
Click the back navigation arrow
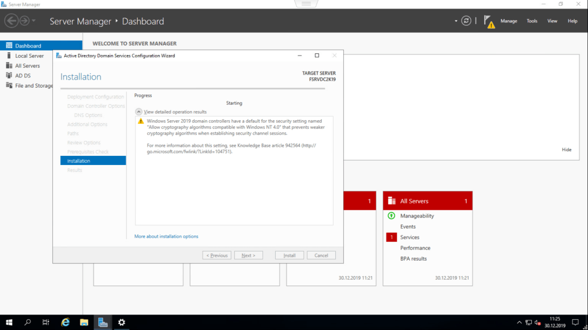point(11,21)
